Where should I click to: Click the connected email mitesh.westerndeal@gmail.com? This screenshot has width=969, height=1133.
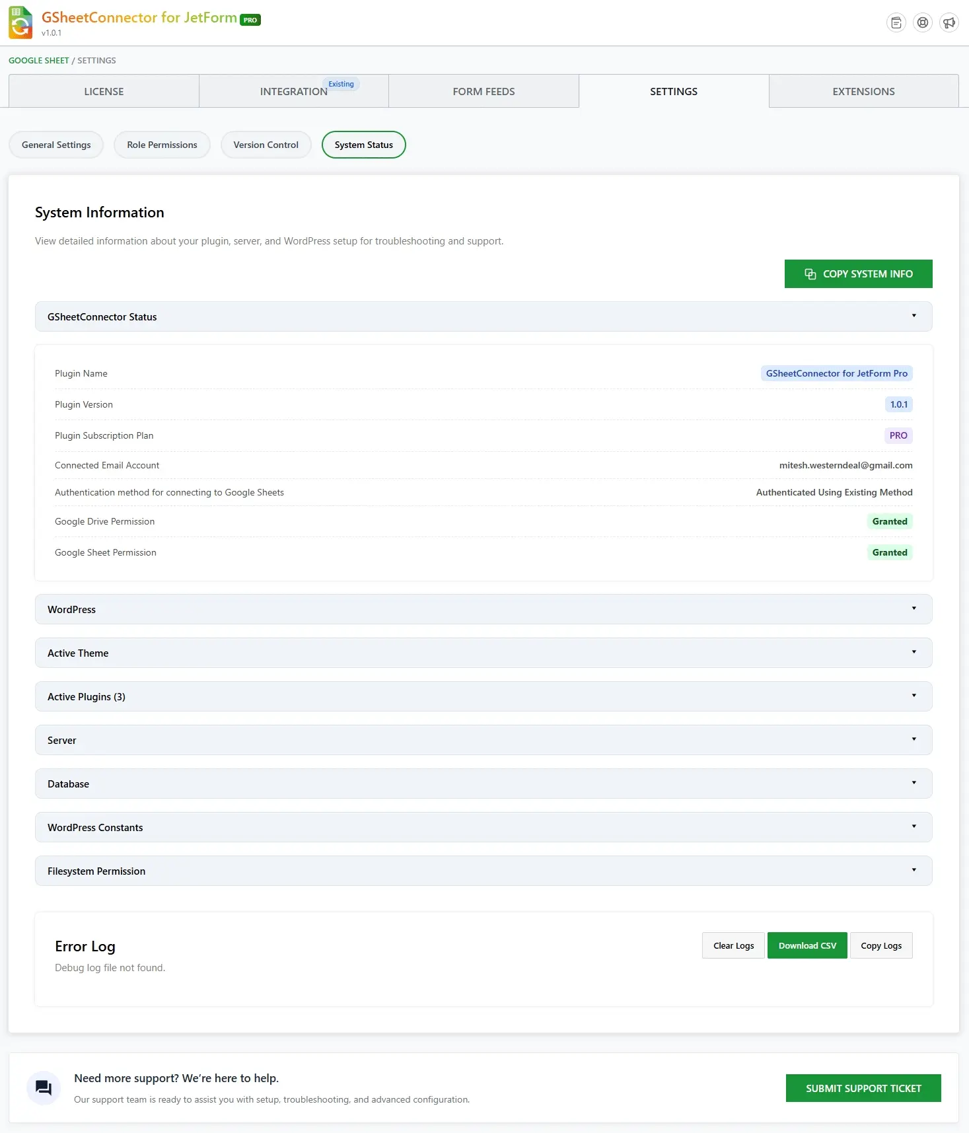point(845,465)
